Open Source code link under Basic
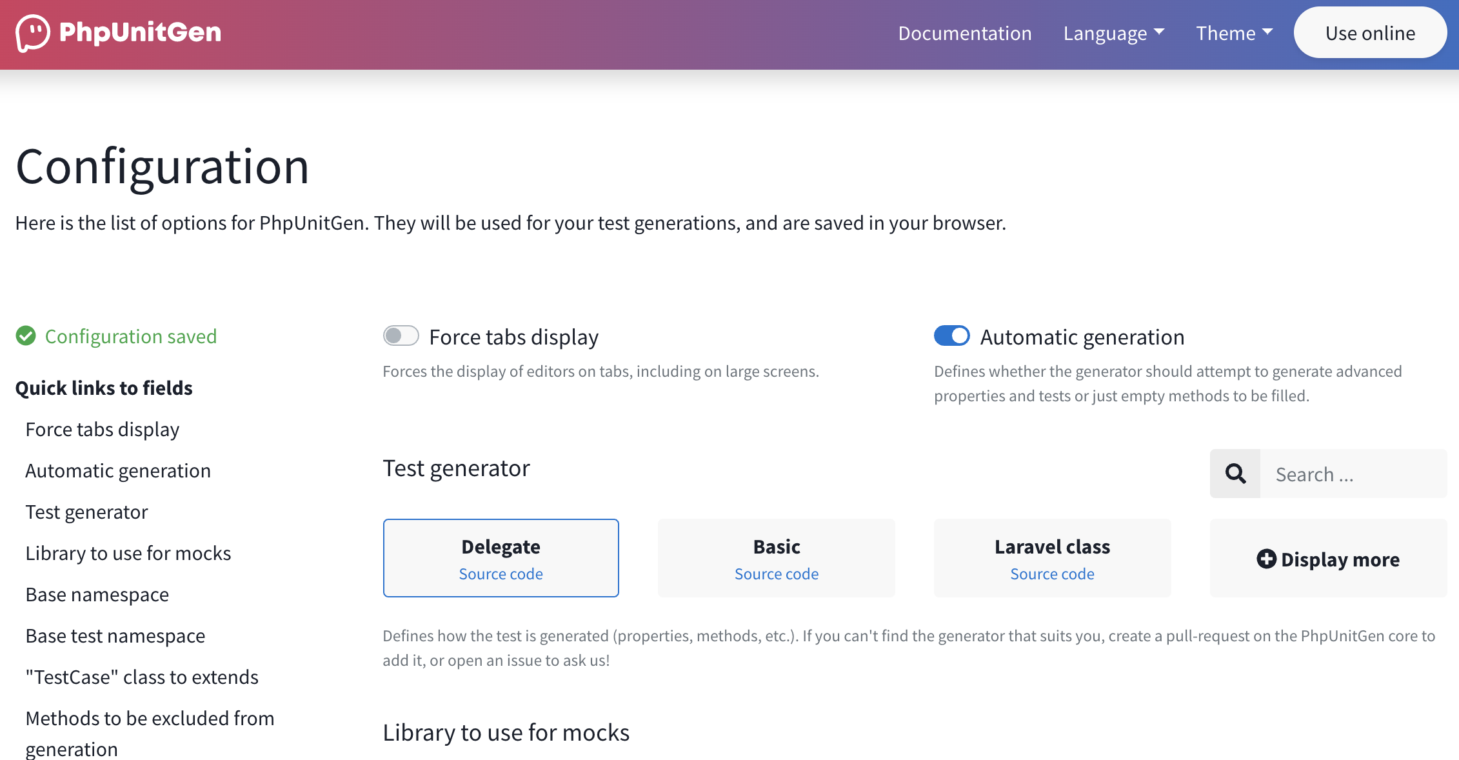The height and width of the screenshot is (760, 1459). coord(776,574)
